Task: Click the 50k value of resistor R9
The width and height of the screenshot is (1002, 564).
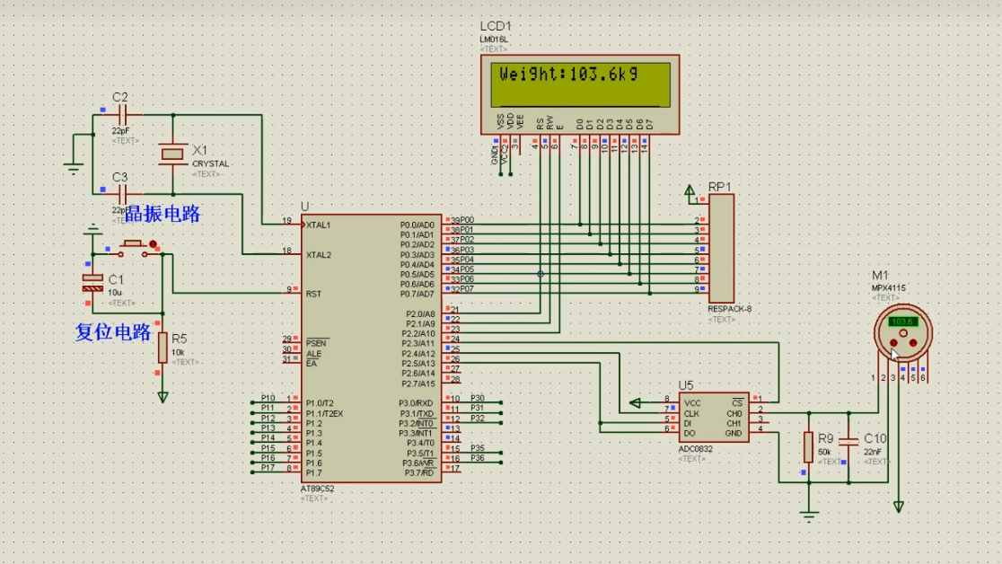Action: pyautogui.click(x=824, y=452)
